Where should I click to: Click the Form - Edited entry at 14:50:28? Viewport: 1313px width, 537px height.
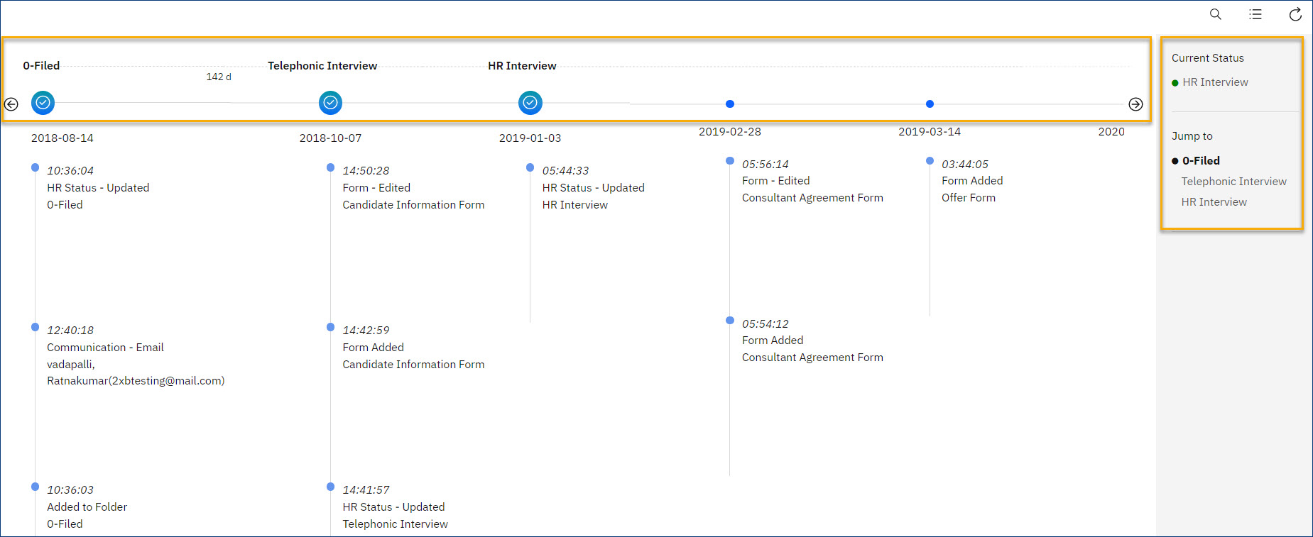pyautogui.click(x=376, y=188)
